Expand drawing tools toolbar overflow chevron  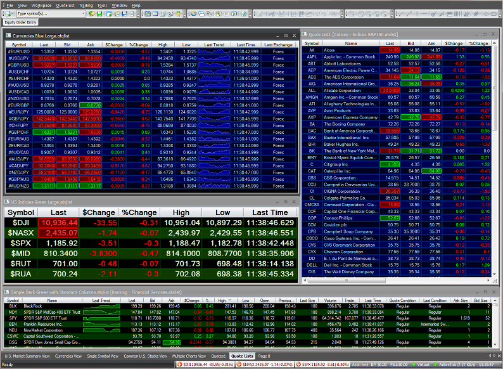coord(499,14)
